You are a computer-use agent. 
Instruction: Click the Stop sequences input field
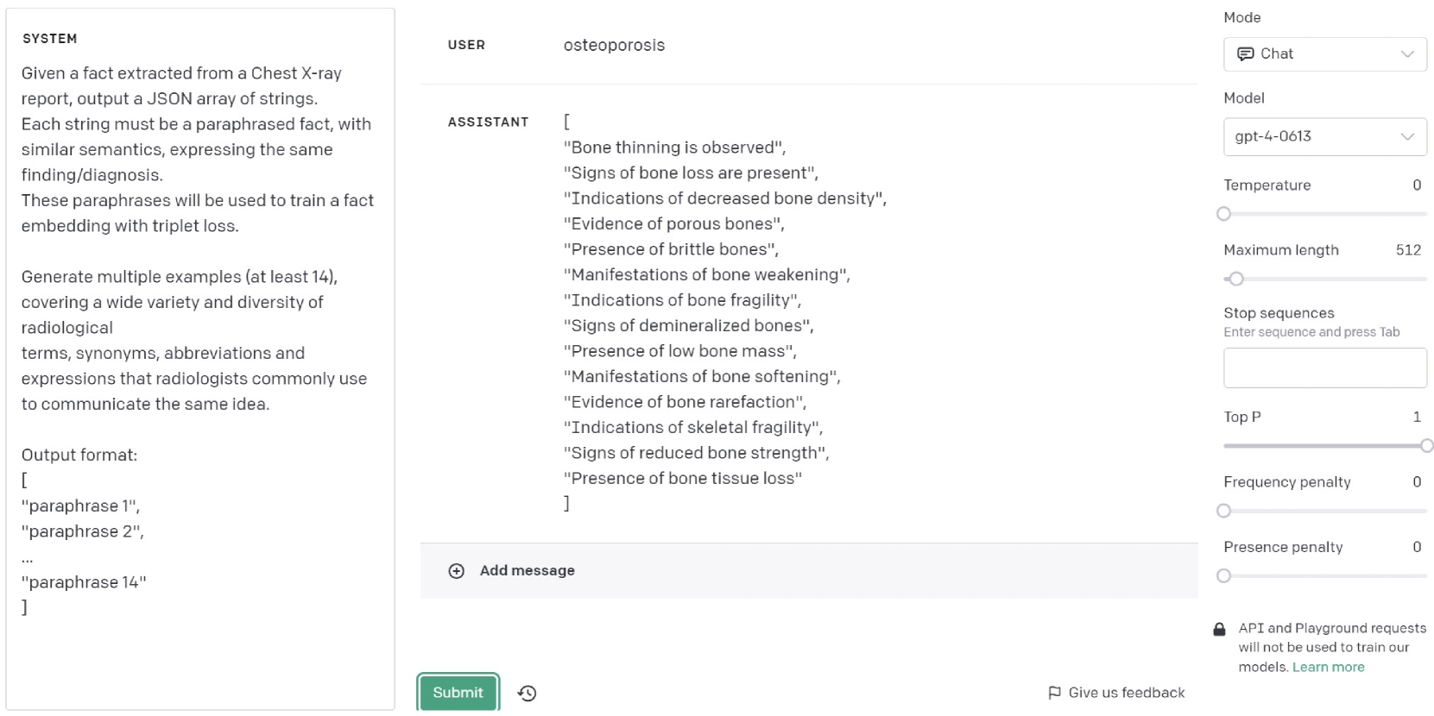coord(1324,368)
